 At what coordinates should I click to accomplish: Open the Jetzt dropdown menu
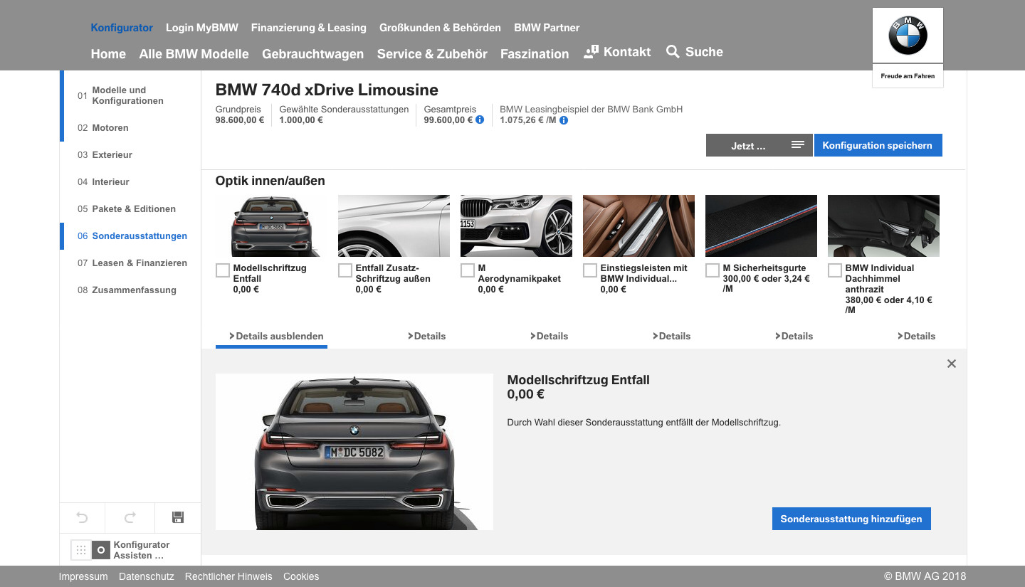759,145
